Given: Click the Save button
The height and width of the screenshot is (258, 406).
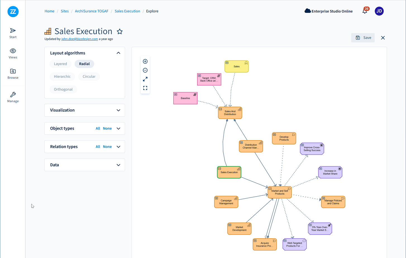Looking at the screenshot, I should (x=363, y=38).
